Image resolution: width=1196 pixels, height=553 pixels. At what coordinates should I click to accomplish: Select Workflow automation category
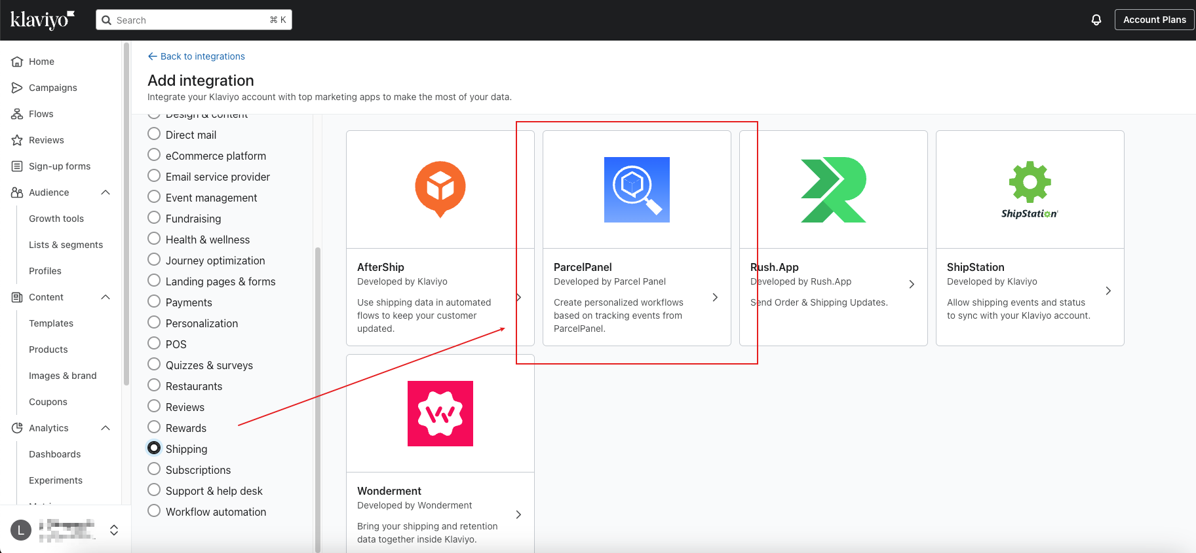(x=154, y=511)
